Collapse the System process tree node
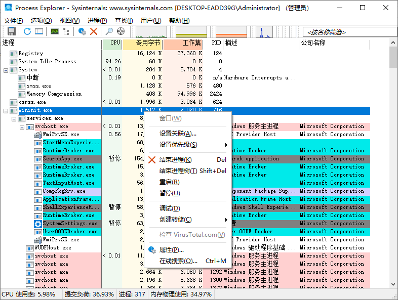Viewport: 398px width, 300px height. coord(6,70)
